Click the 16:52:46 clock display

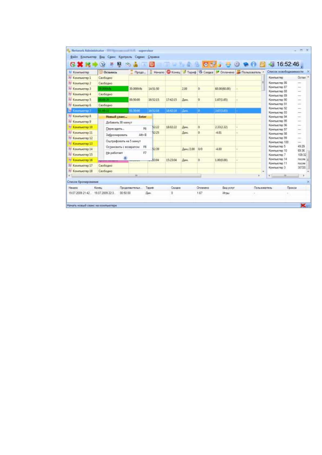pyautogui.click(x=288, y=64)
